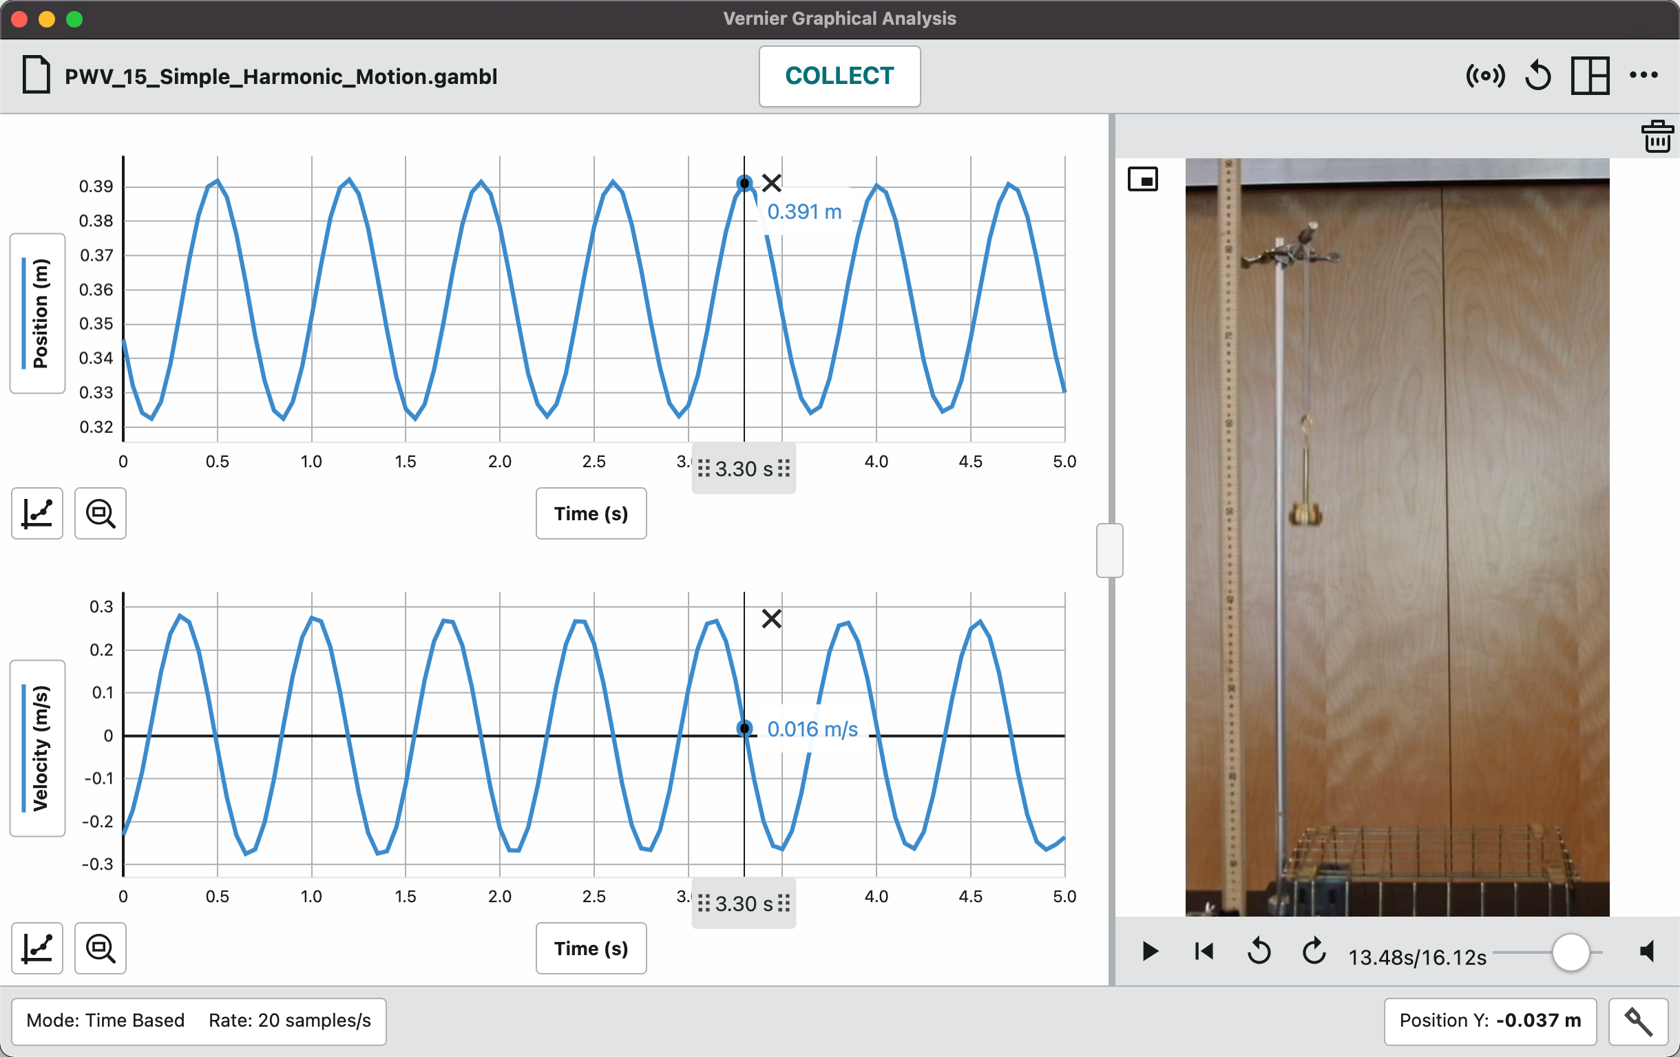Viewport: 1680px width, 1057px height.
Task: Open the sensor setup wireless icon
Action: 1484,75
